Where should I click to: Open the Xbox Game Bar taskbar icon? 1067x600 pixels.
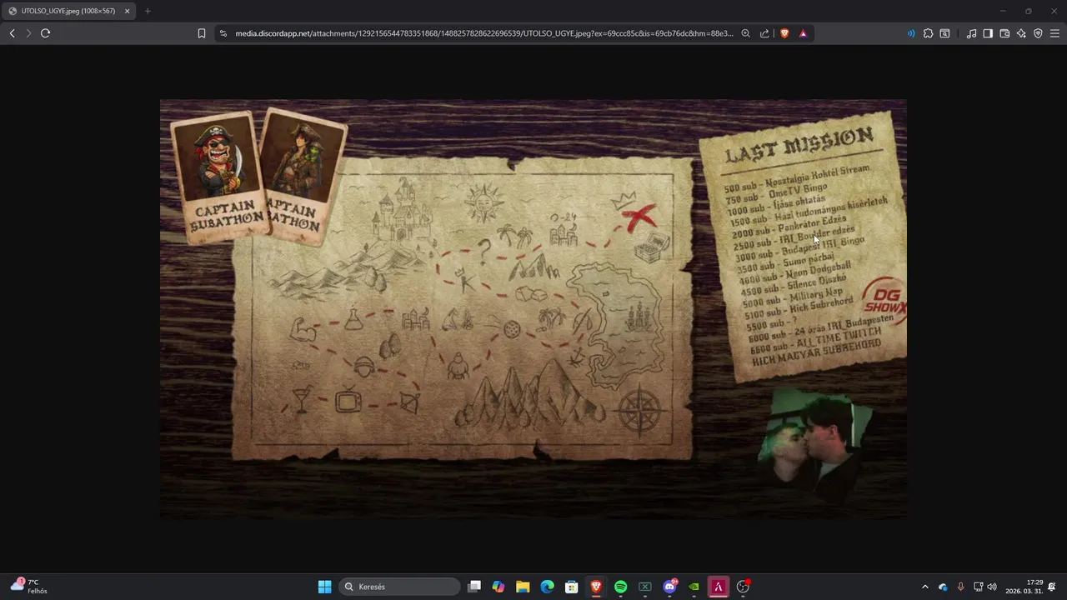coord(644,587)
